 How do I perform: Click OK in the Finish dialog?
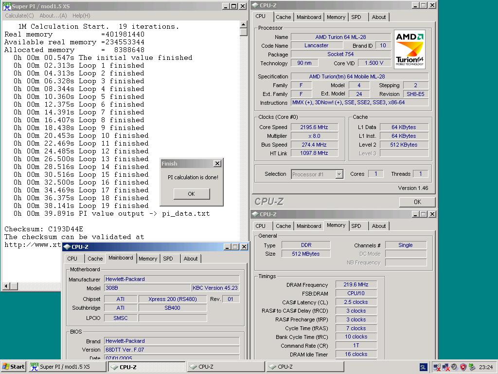pyautogui.click(x=192, y=194)
